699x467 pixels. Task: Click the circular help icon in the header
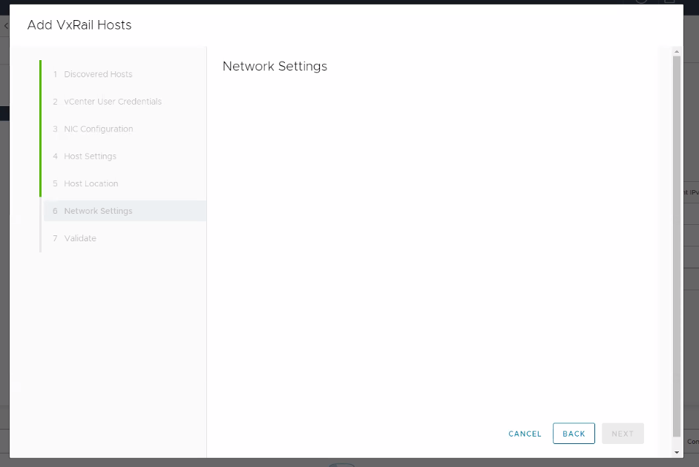[x=641, y=2]
